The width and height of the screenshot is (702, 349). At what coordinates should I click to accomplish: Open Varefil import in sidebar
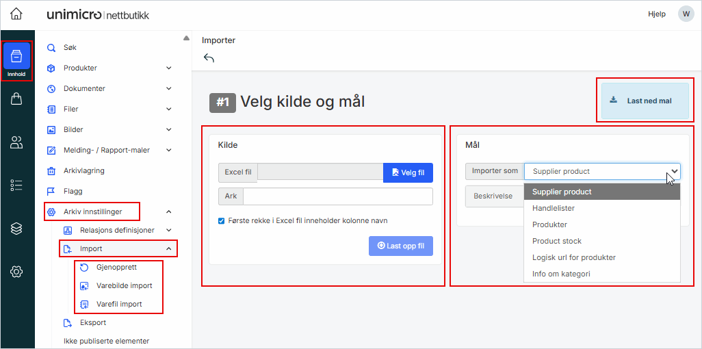pyautogui.click(x=121, y=304)
